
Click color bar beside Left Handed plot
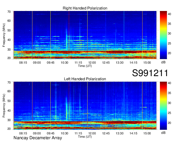tap(163, 106)
